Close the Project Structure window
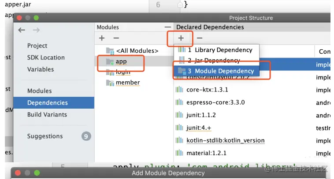The height and width of the screenshot is (179, 334). pyautogui.click(x=19, y=18)
